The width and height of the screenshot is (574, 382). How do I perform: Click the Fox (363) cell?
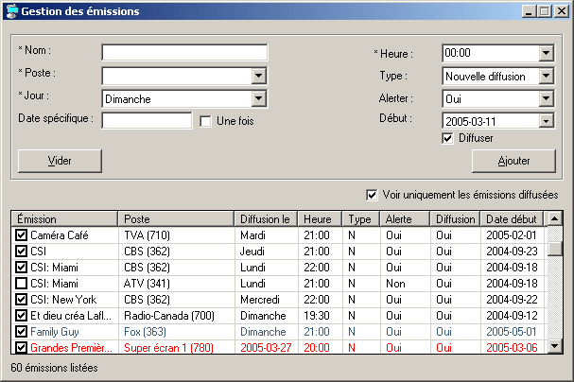[x=145, y=332]
